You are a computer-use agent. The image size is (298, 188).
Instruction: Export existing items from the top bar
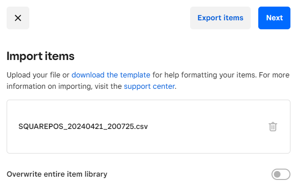tap(220, 18)
